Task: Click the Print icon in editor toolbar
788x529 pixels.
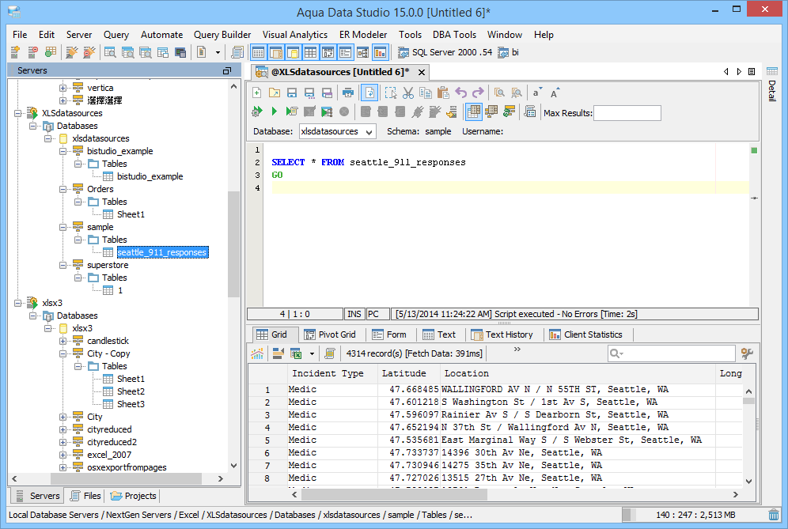Action: [x=348, y=93]
